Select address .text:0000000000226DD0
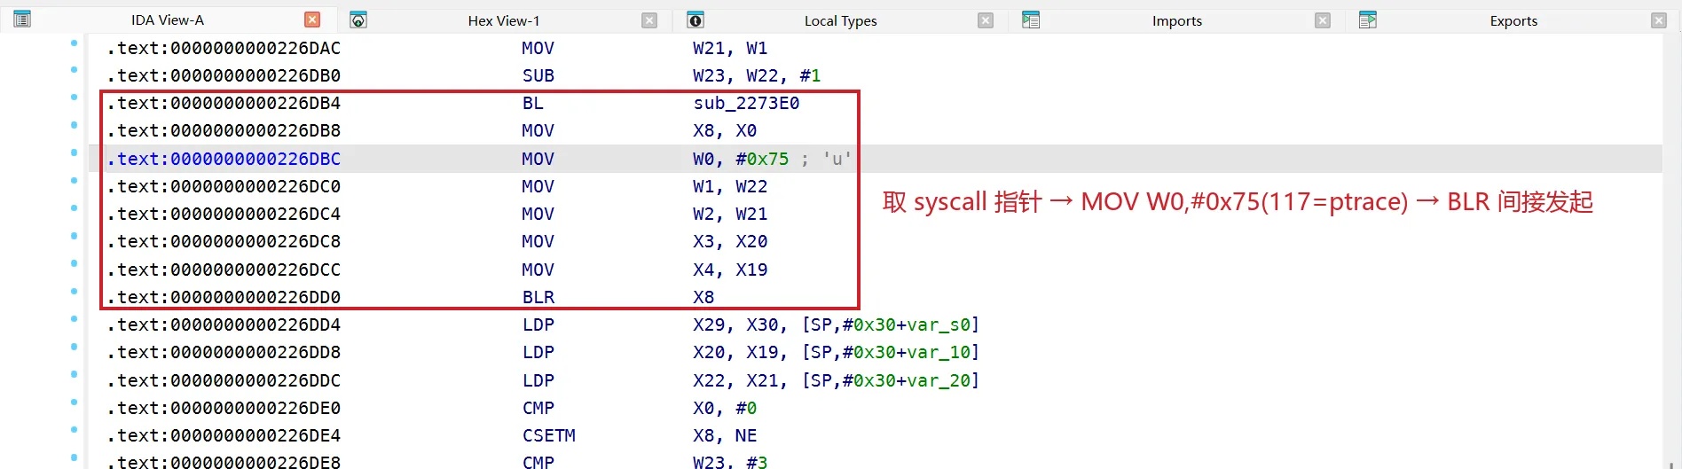Screen dimensions: 1682x469 pos(224,297)
